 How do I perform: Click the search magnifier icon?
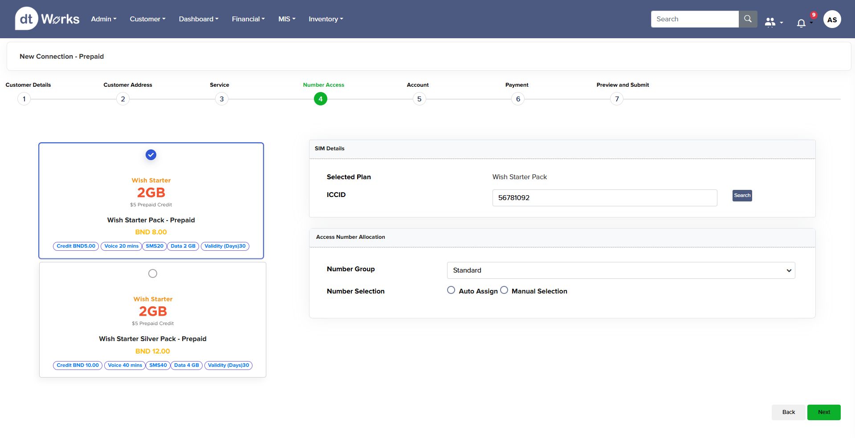[748, 19]
